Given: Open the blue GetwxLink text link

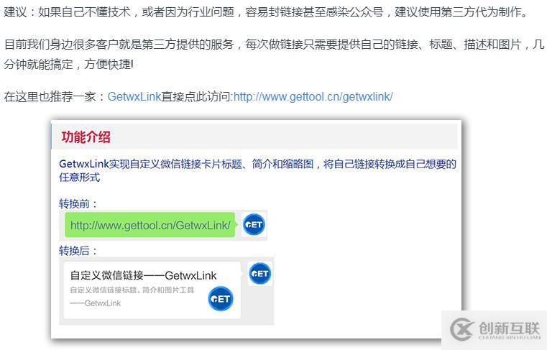Looking at the screenshot, I should pos(134,96).
